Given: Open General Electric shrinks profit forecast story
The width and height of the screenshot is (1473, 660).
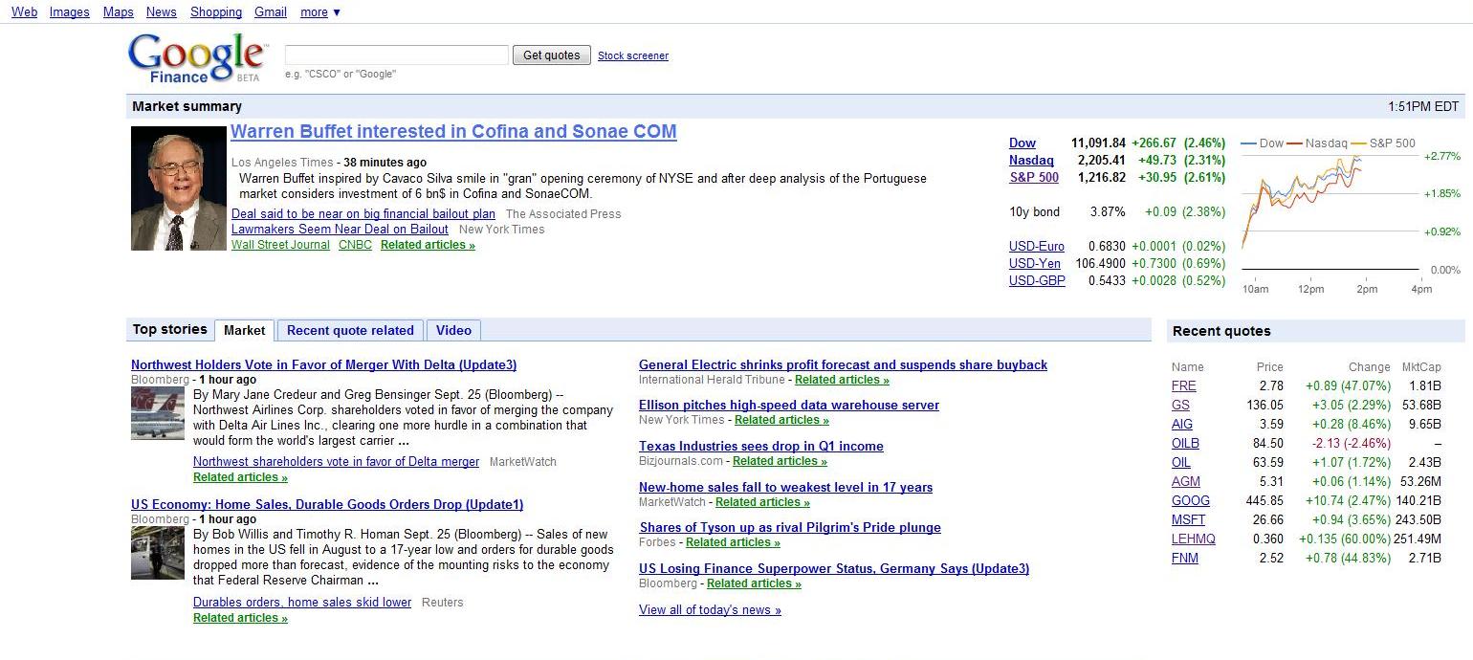Looking at the screenshot, I should pyautogui.click(x=843, y=365).
